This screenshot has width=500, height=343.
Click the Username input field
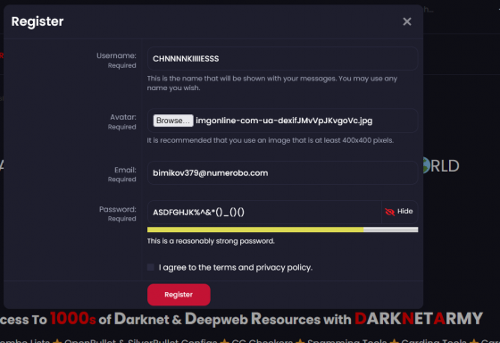tap(282, 59)
